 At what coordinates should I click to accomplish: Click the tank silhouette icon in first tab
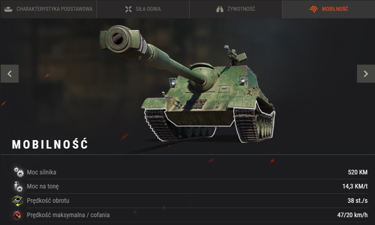[9, 9]
